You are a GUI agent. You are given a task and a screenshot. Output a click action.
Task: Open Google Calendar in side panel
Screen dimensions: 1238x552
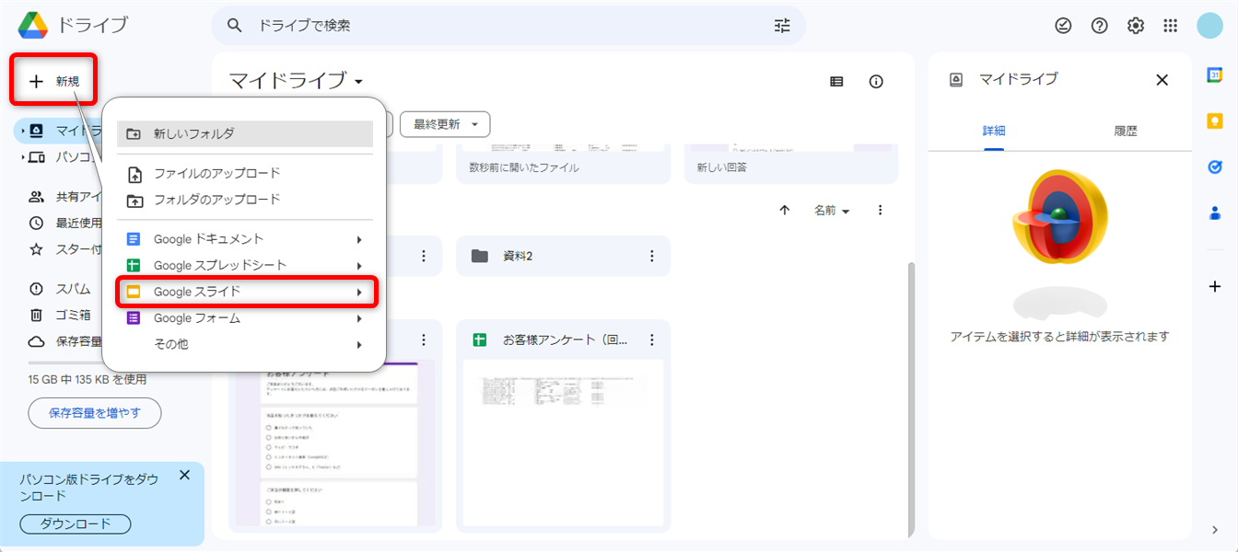coord(1215,75)
